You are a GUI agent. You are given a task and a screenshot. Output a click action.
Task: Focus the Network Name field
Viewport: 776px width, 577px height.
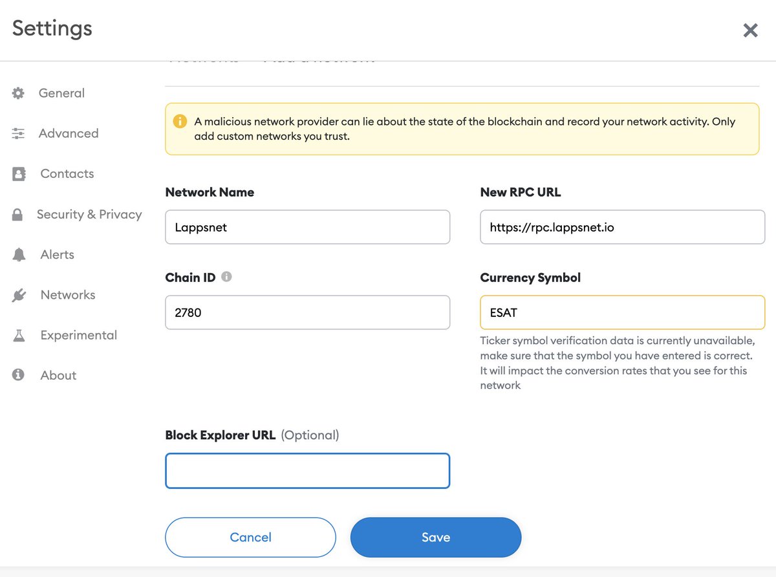[308, 227]
